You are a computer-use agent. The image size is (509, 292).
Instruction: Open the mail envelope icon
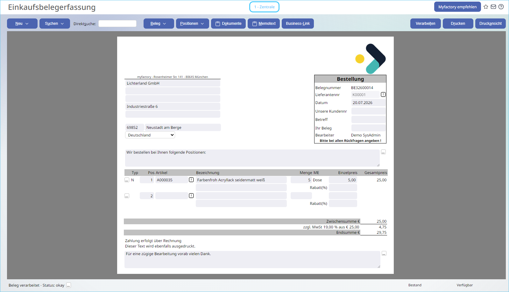click(493, 7)
